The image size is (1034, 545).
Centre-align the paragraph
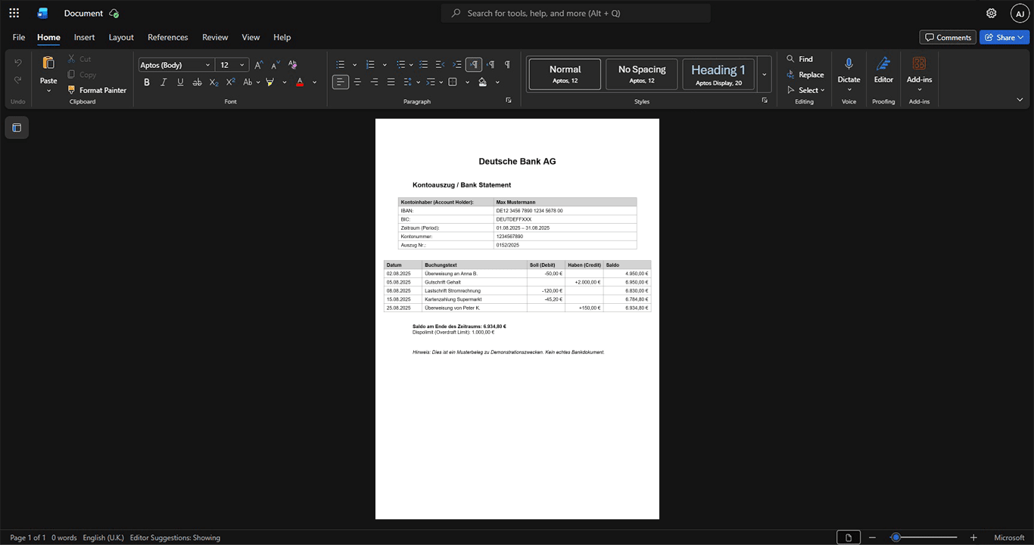357,82
